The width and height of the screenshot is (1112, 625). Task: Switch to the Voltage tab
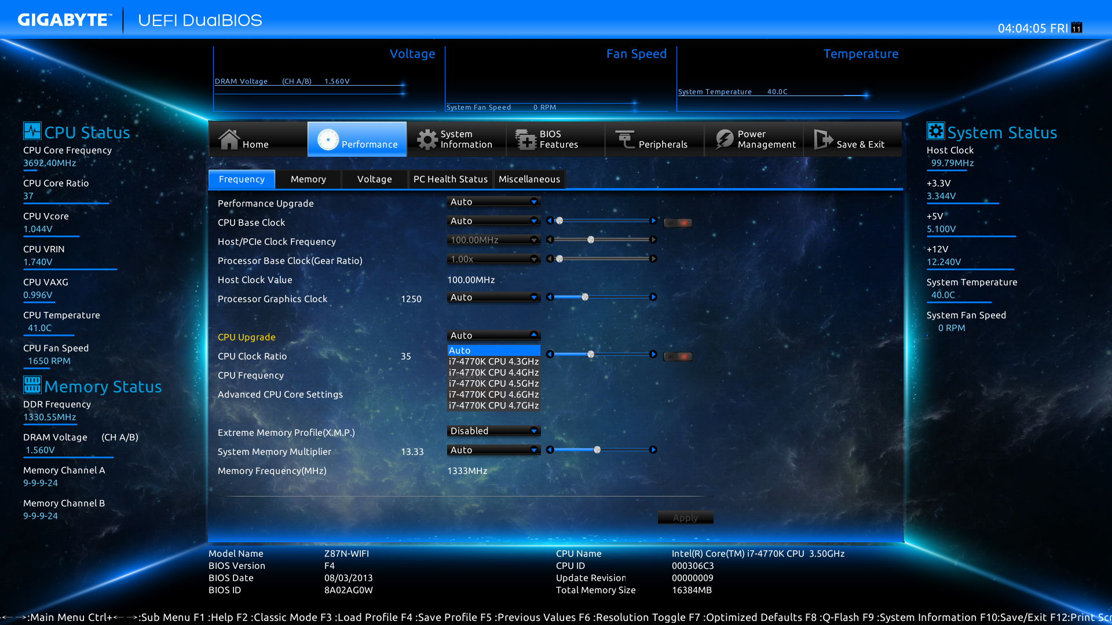point(374,179)
